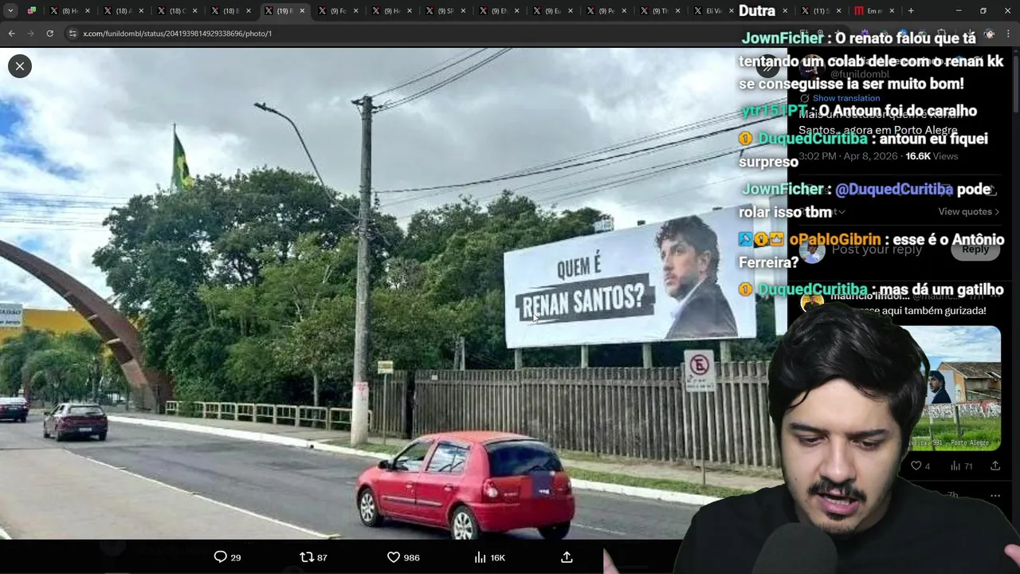The image size is (1020, 574).
Task: Open replies via the 29 comments icon
Action: [227, 557]
